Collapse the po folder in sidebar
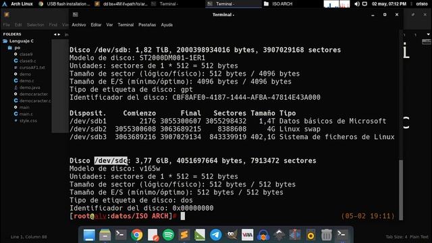This screenshot has width=432, height=243. 14,48
